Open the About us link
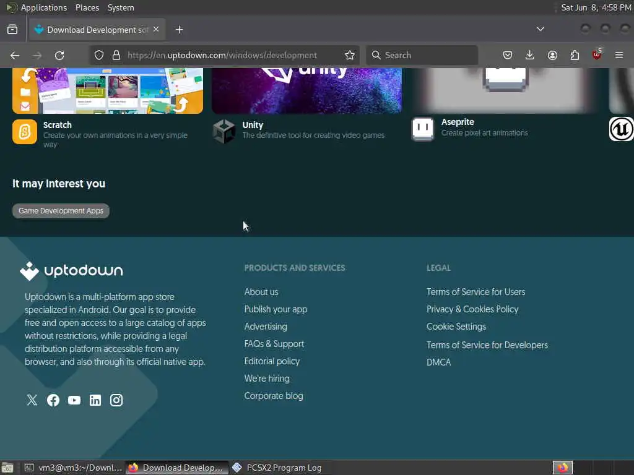 261,292
